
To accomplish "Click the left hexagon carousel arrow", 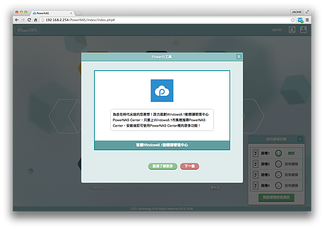I will pyautogui.click(x=65, y=116).
